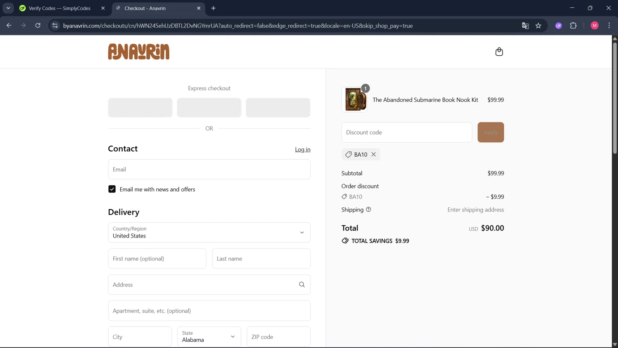Focus the Apartment, suite, etc. field

(x=209, y=311)
